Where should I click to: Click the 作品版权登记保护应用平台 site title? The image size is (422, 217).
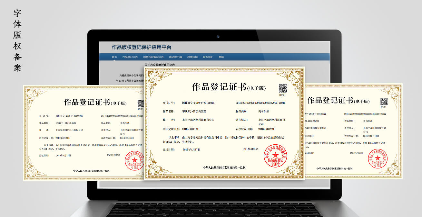(x=142, y=48)
